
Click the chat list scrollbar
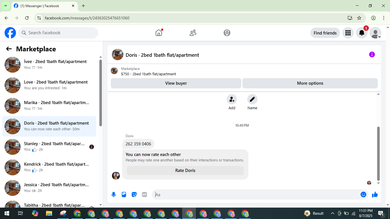[x=100, y=93]
